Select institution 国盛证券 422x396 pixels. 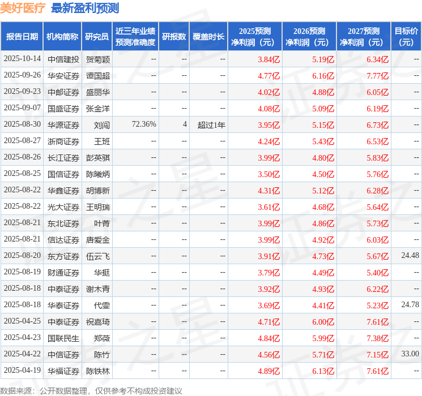coord(63,109)
